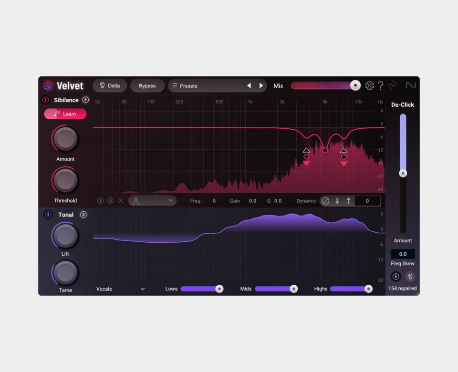Start Sibilance Learn
This screenshot has width=458, height=372.
tap(65, 114)
